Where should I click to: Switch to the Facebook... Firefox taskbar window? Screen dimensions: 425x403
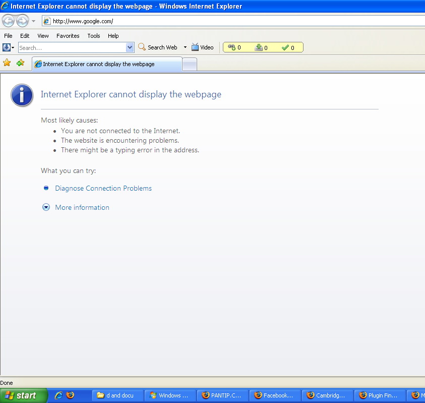(x=275, y=395)
